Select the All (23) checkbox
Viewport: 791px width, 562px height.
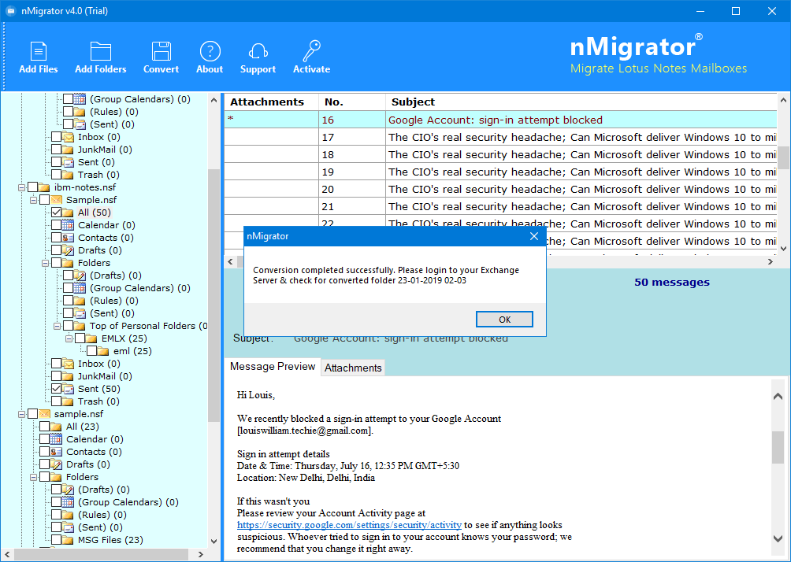(x=44, y=427)
